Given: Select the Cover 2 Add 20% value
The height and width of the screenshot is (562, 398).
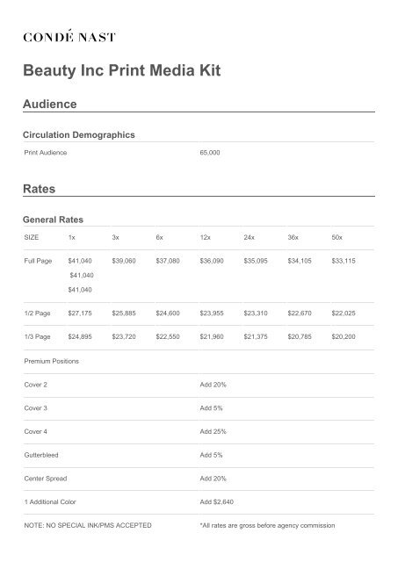Looking at the screenshot, I should tap(213, 385).
